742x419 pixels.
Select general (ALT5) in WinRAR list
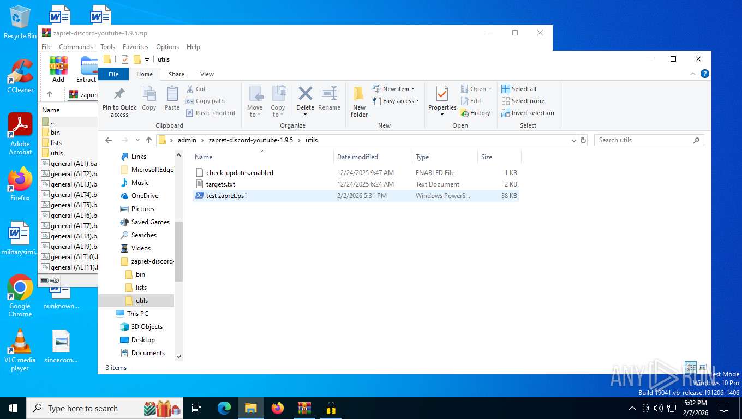click(68, 205)
